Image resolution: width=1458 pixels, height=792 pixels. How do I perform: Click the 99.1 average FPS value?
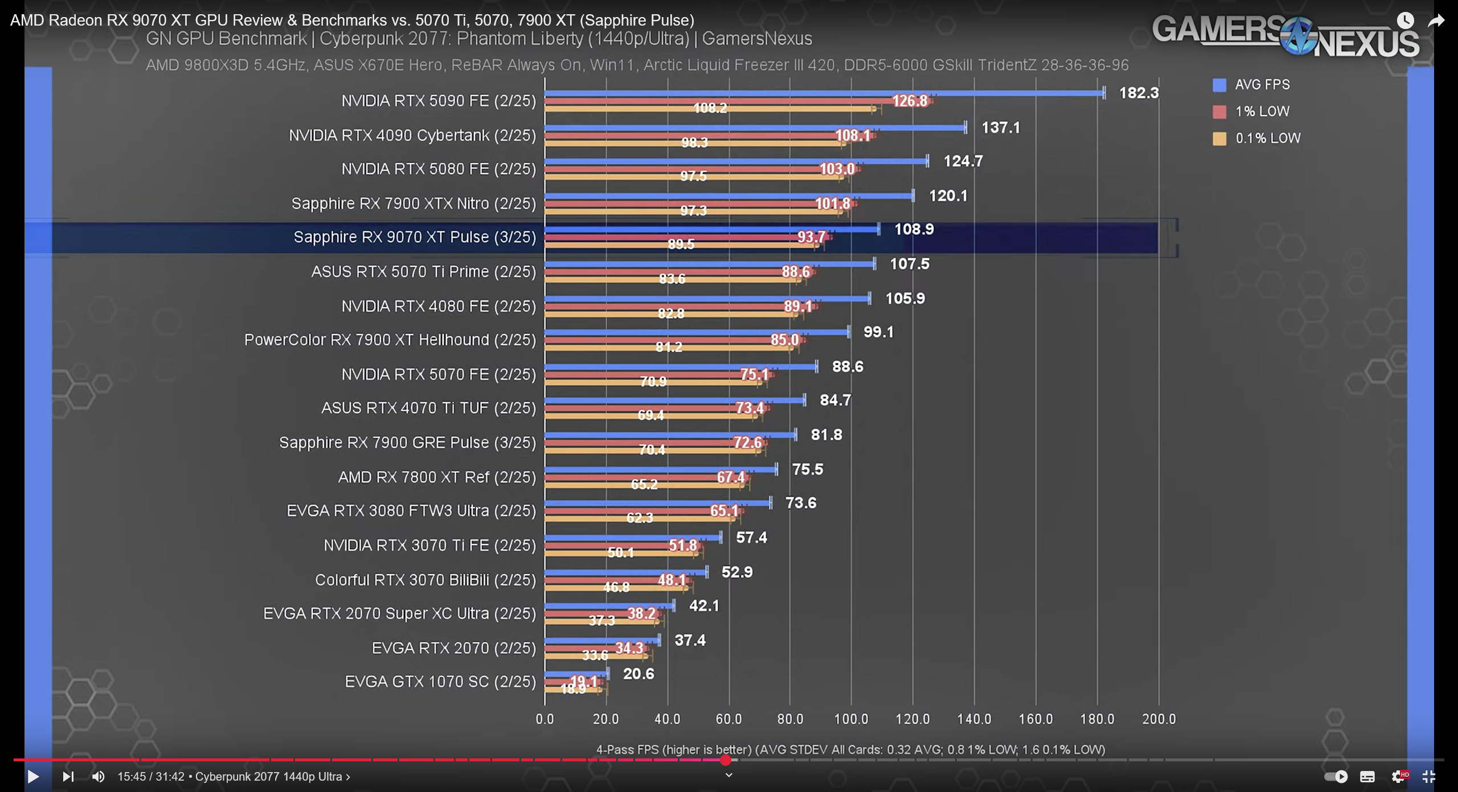pyautogui.click(x=879, y=332)
